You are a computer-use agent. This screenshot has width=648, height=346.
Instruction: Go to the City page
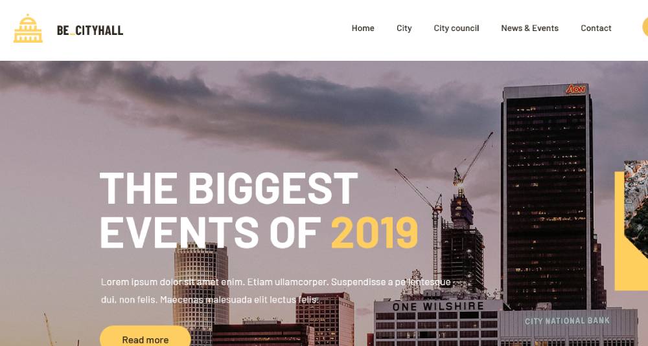(404, 28)
